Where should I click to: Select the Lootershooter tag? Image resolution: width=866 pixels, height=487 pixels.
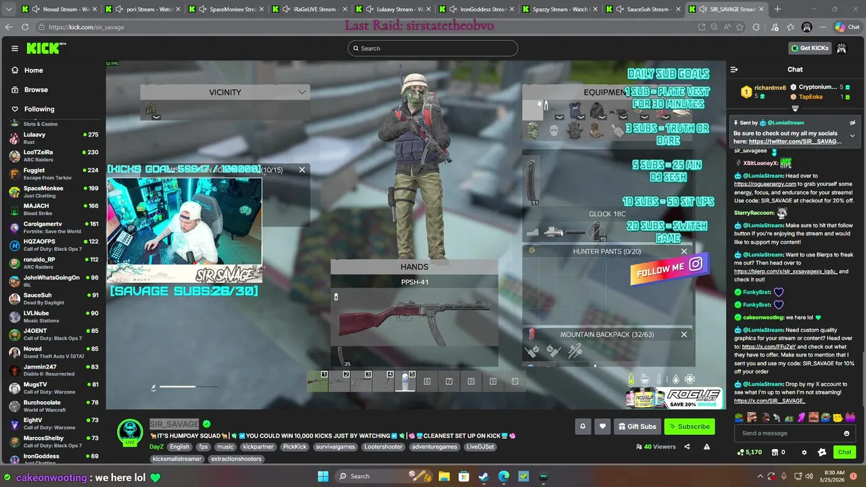click(384, 447)
